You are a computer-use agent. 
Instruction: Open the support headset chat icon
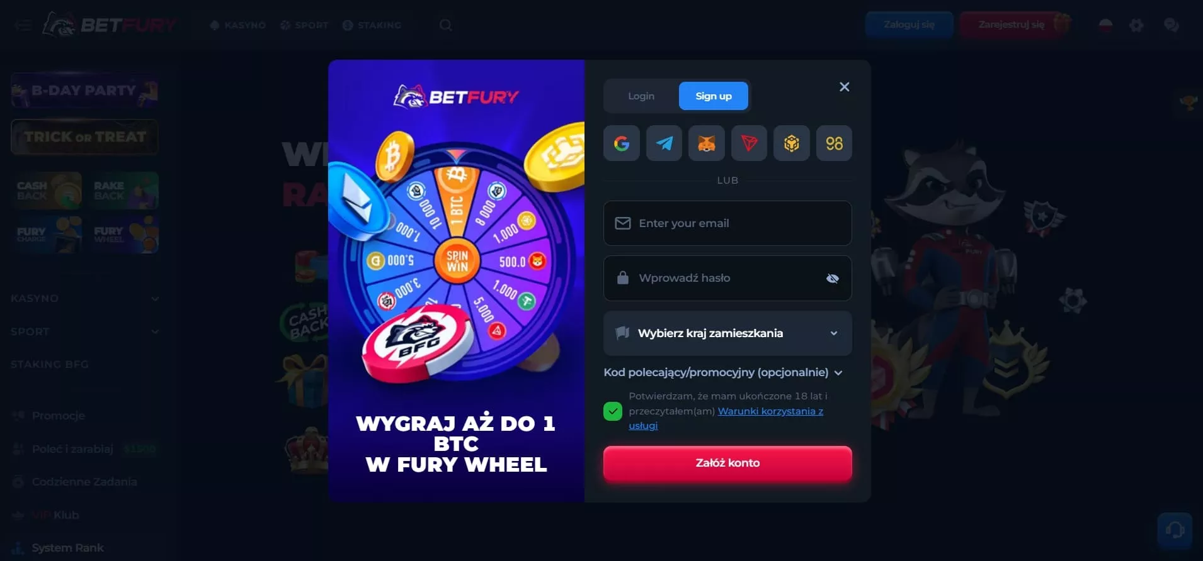pos(1175,530)
